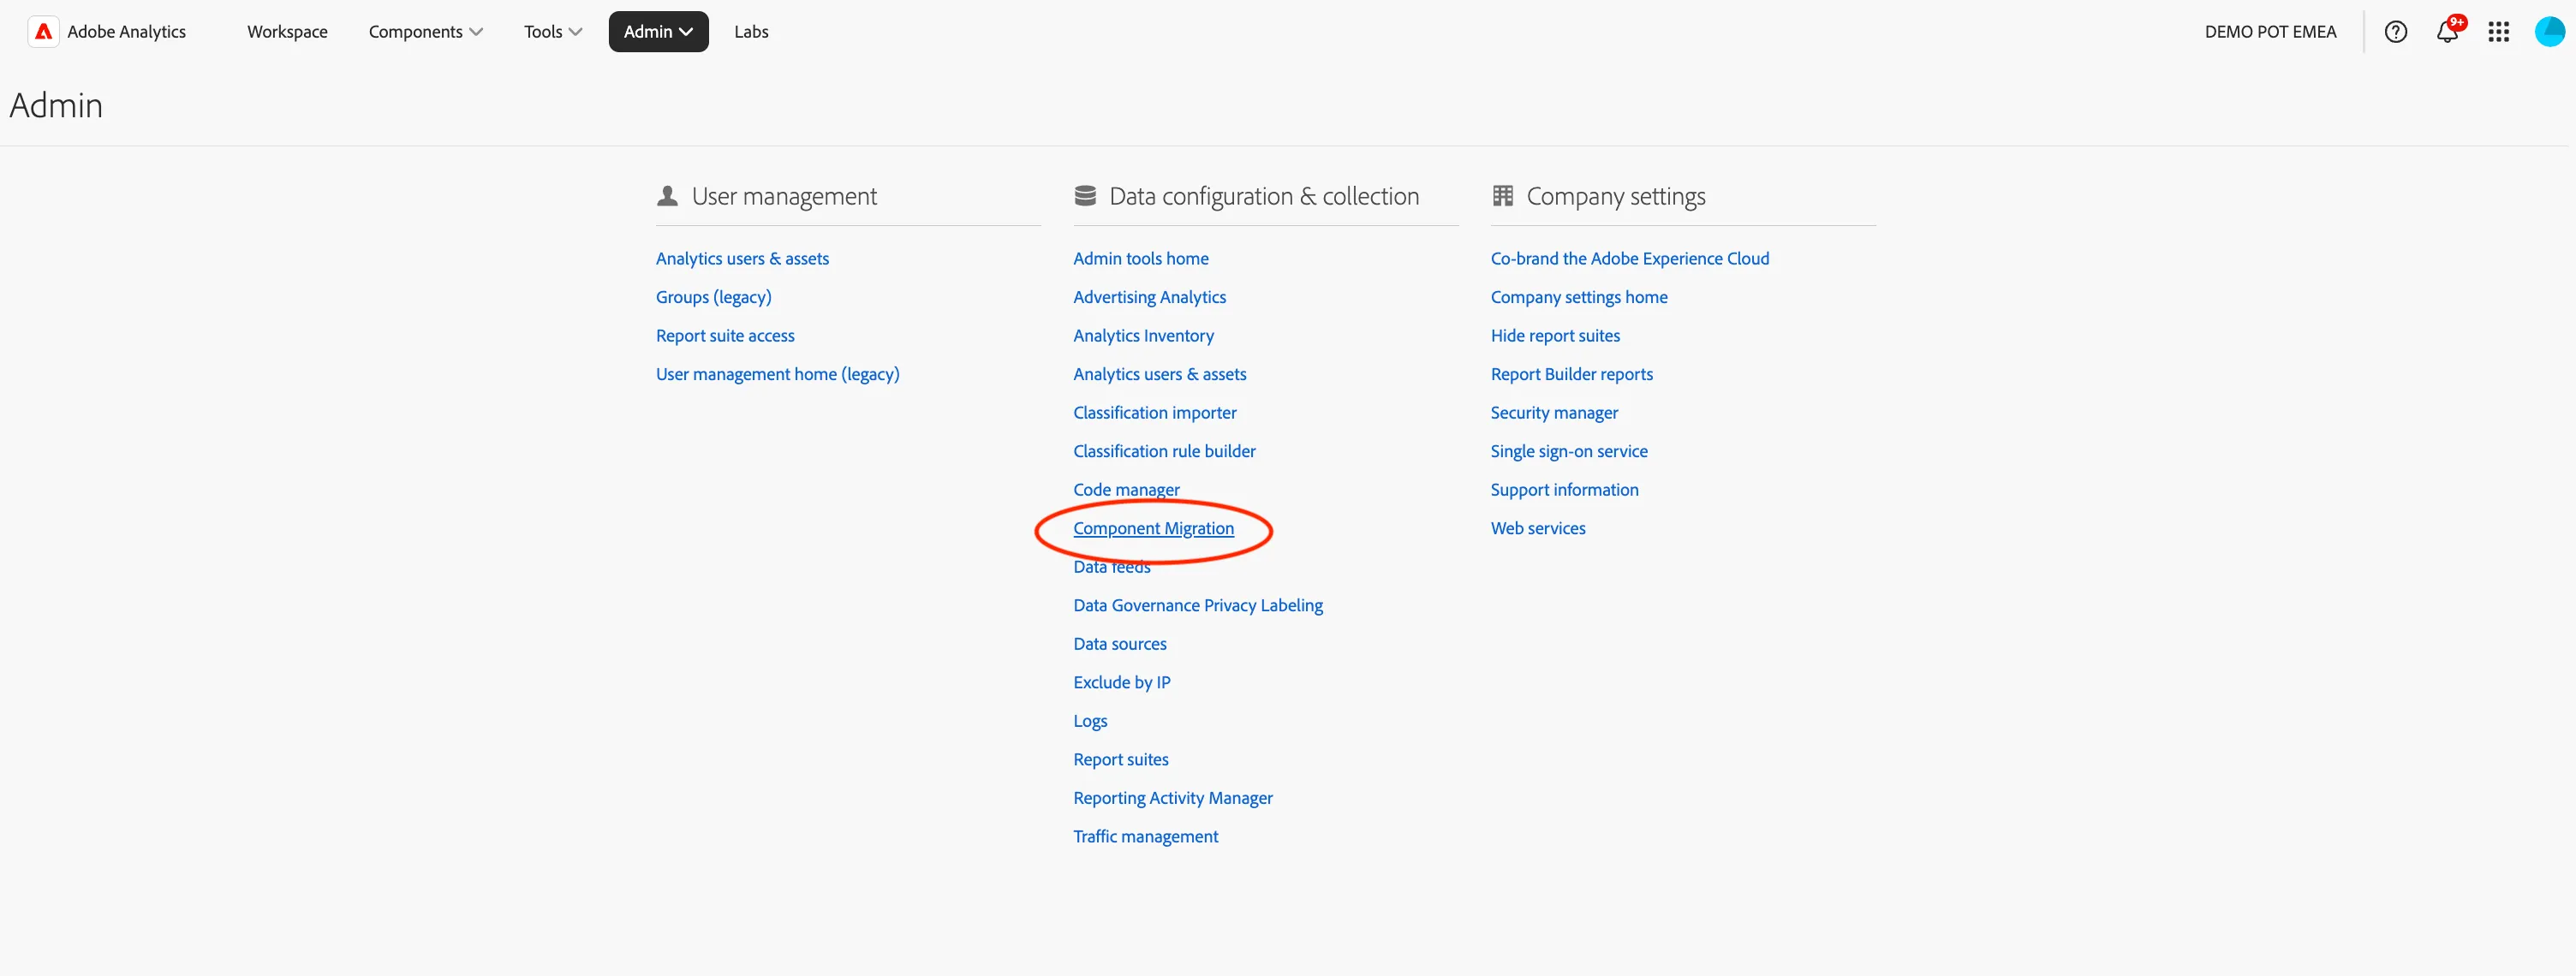The width and height of the screenshot is (2576, 976).
Task: Open the Report Builder reports link
Action: click(1571, 374)
